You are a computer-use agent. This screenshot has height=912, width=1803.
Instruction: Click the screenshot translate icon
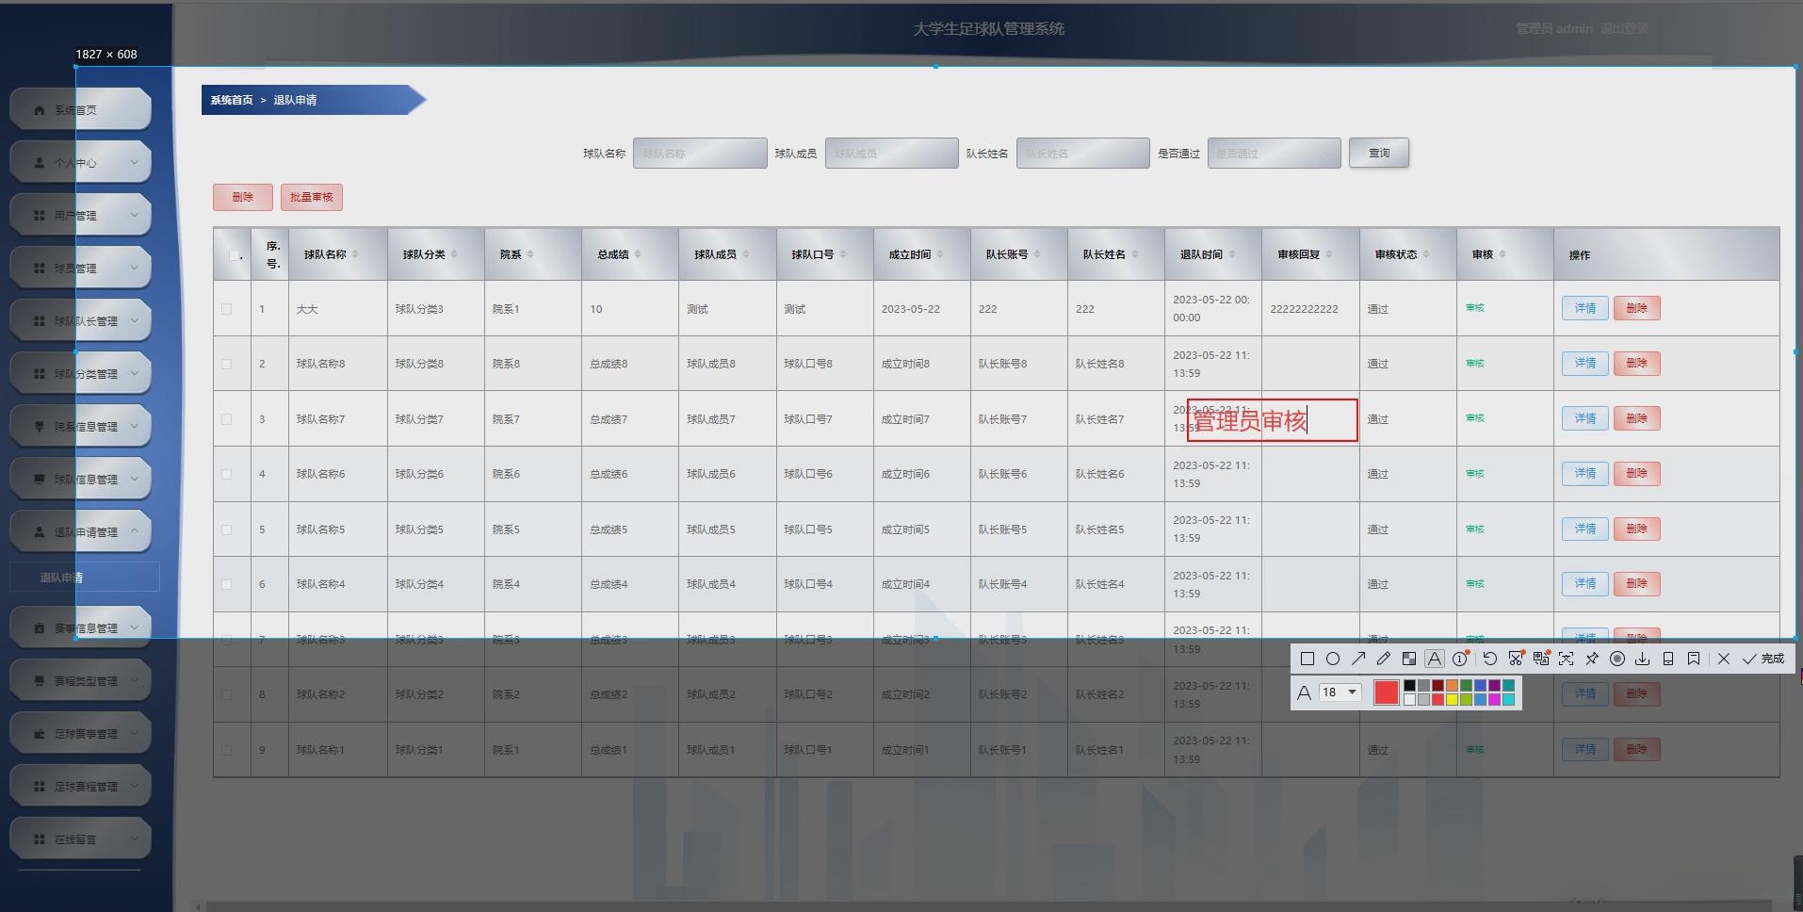pos(1541,660)
